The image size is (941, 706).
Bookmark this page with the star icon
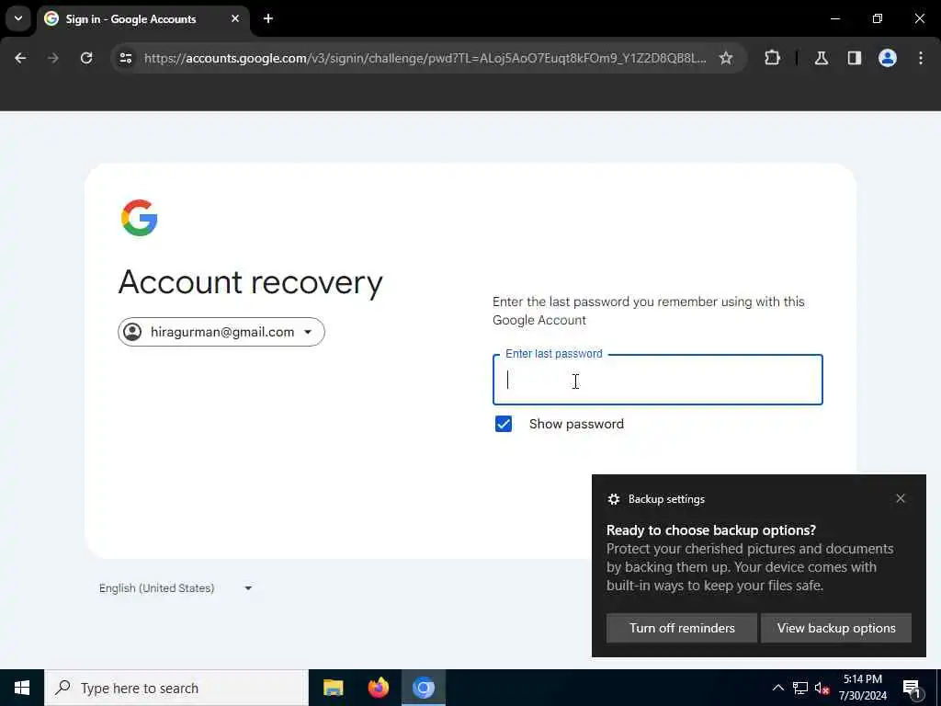(x=726, y=58)
